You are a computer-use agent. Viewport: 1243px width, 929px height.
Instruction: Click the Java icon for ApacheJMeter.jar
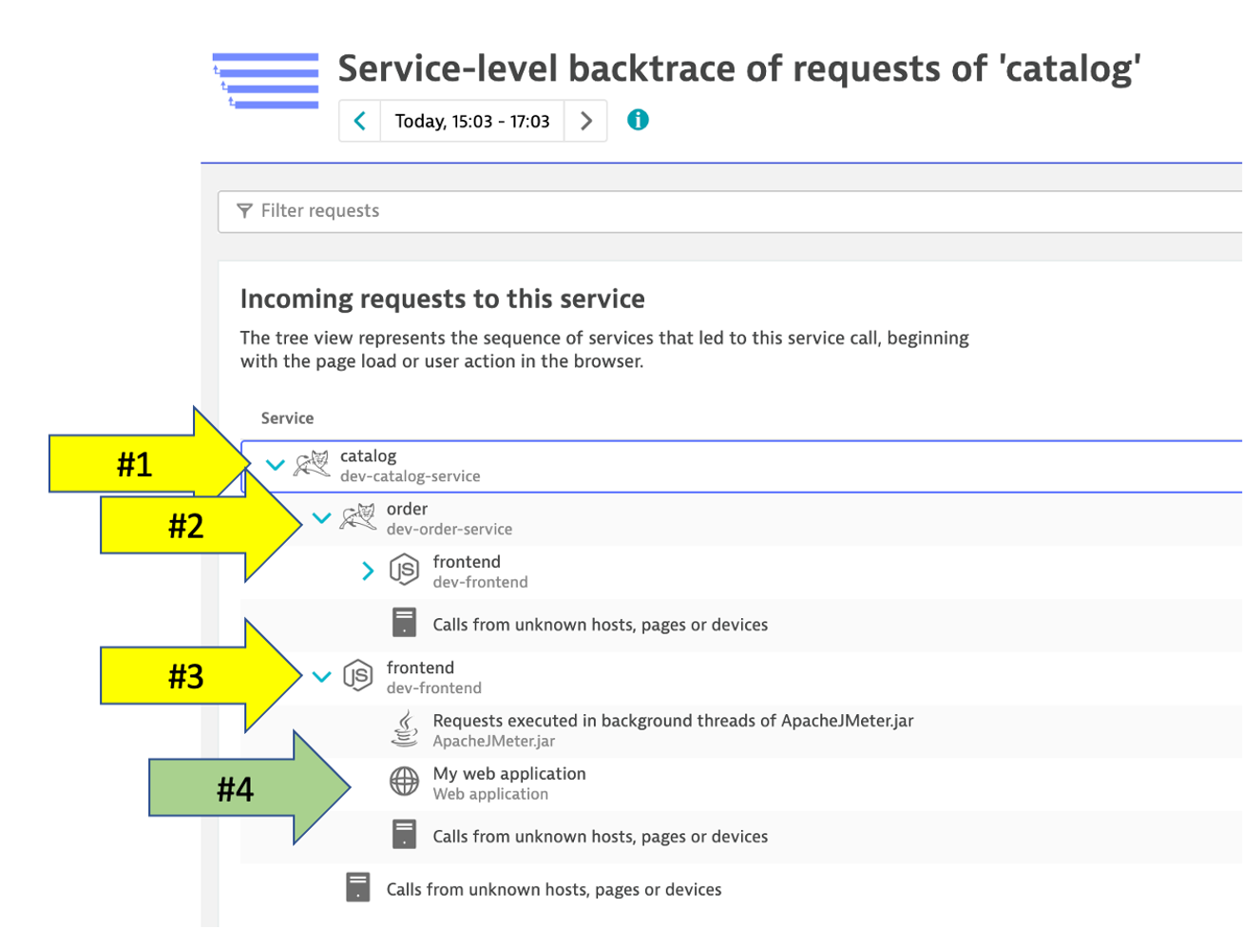tap(404, 729)
